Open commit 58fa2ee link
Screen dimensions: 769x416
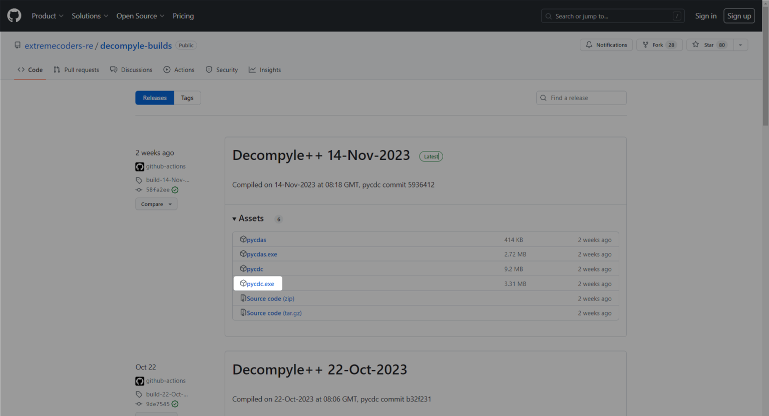158,190
